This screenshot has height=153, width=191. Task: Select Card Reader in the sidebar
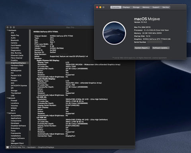(16, 46)
